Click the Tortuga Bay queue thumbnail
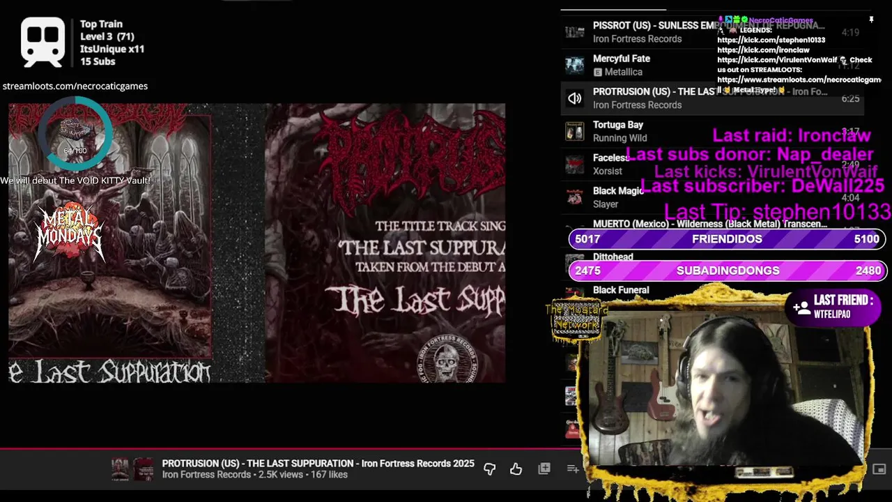This screenshot has width=892, height=502. (574, 131)
